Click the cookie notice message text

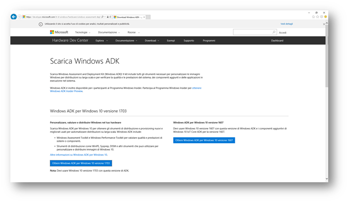click(x=87, y=24)
